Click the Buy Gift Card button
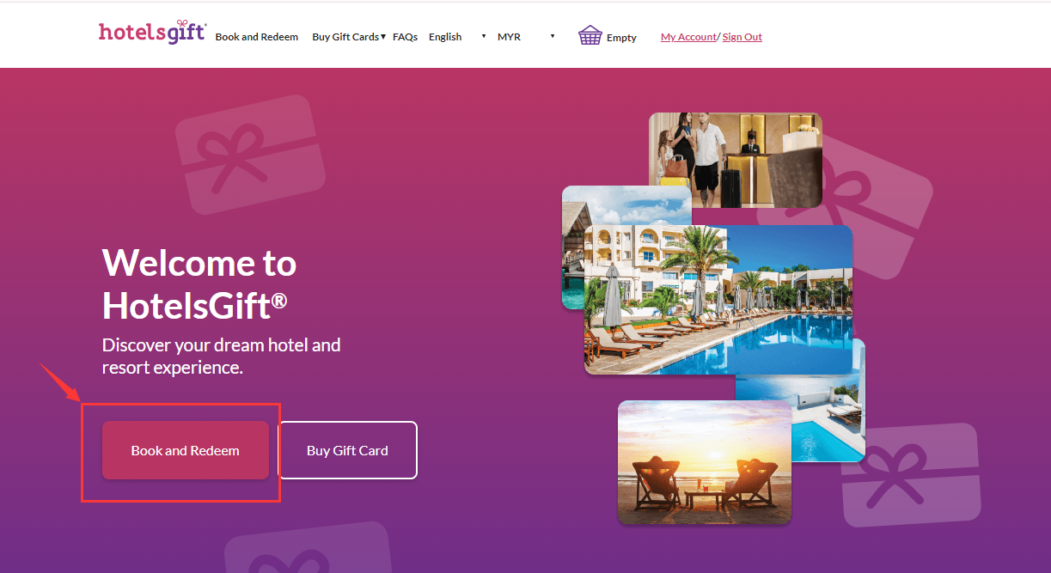This screenshot has height=573, width=1051. point(348,450)
